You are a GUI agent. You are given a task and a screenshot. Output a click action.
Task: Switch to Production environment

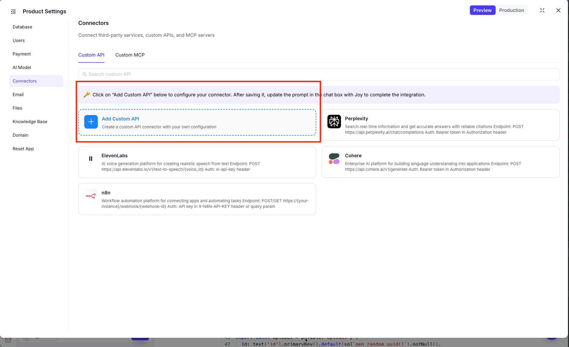click(x=512, y=10)
